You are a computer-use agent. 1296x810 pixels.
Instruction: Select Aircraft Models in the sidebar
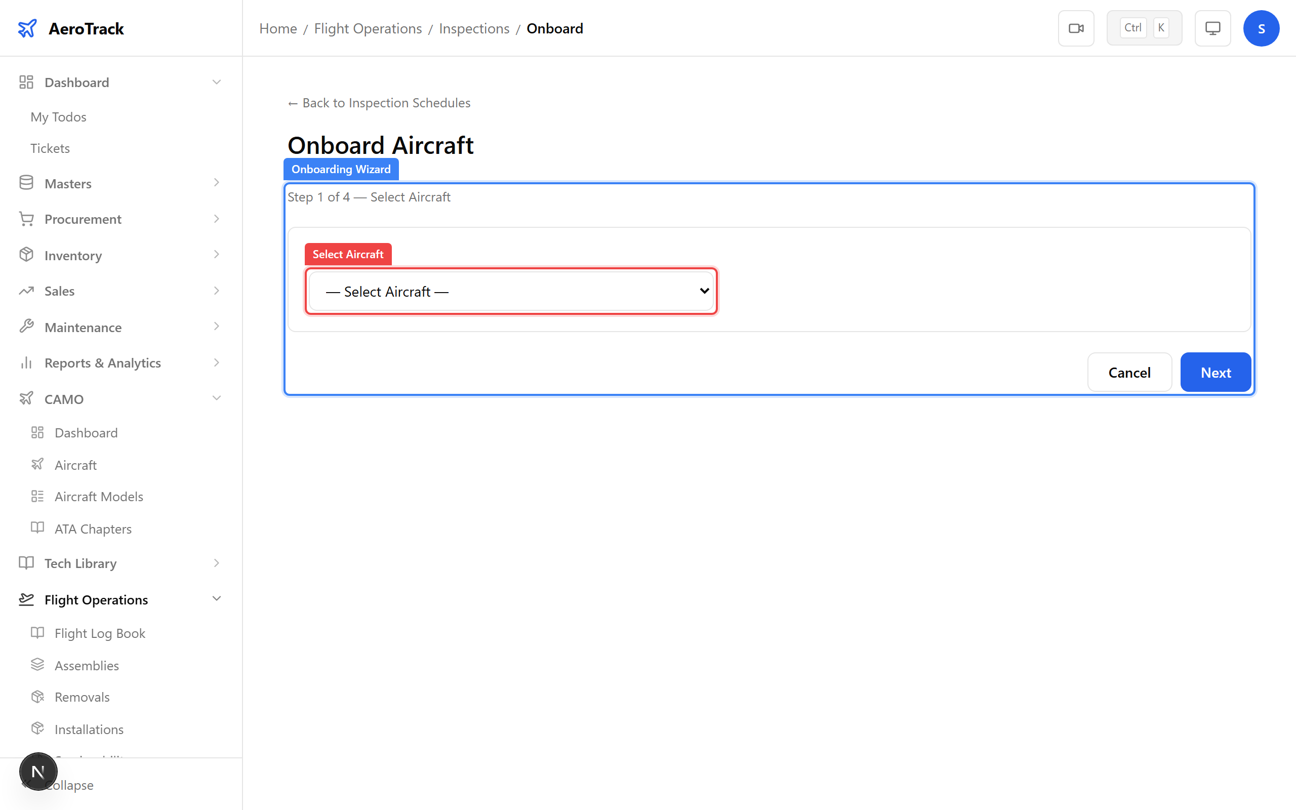pyautogui.click(x=99, y=496)
